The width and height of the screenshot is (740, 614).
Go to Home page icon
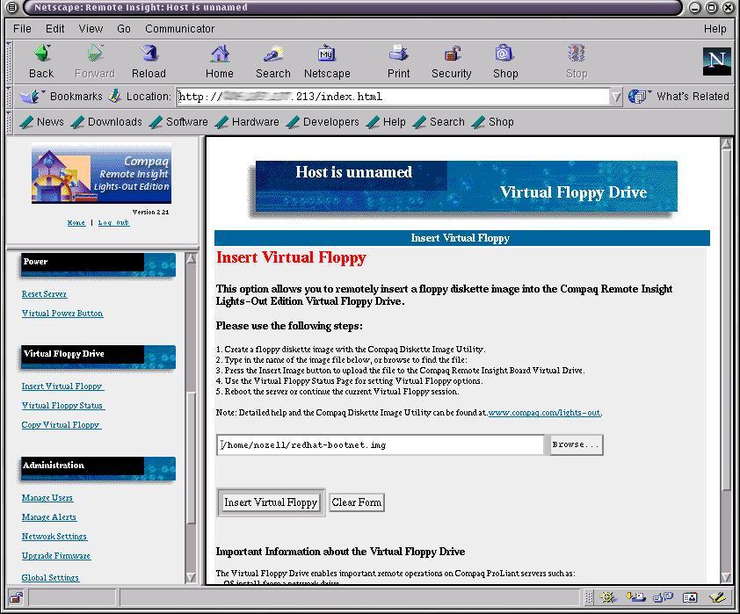click(x=219, y=60)
